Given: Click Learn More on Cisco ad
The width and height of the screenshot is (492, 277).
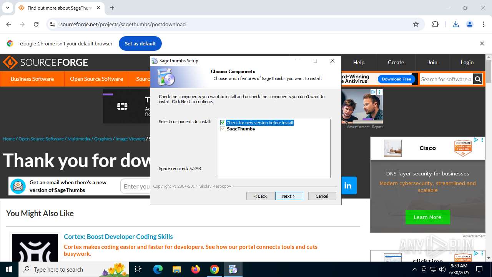Looking at the screenshot, I should (427, 217).
